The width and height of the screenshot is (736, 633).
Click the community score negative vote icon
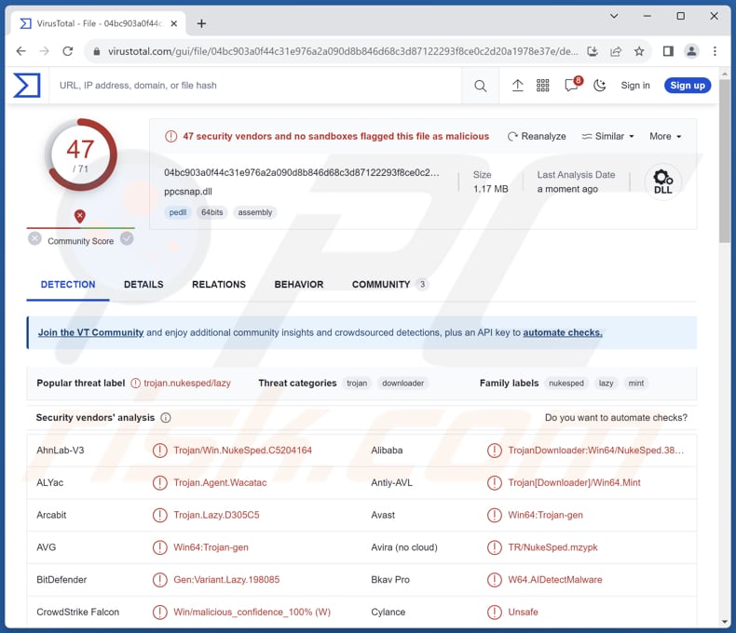(x=34, y=238)
